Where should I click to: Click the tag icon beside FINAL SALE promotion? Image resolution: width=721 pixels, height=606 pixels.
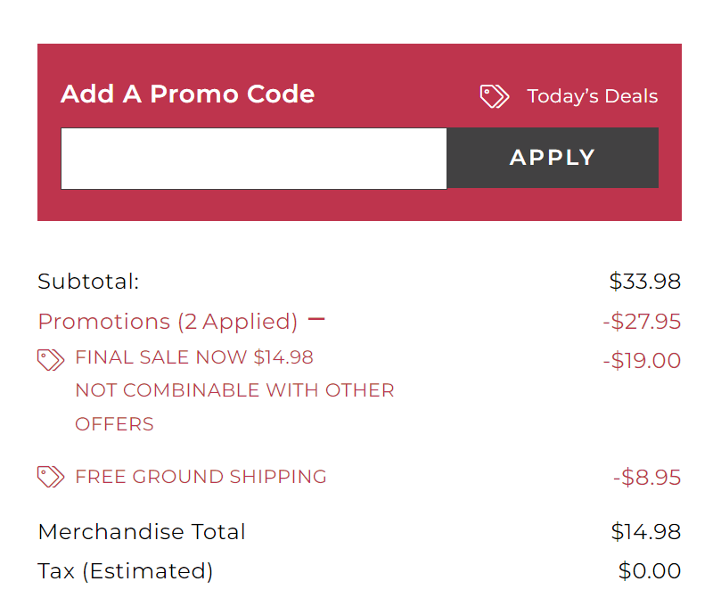pyautogui.click(x=51, y=359)
